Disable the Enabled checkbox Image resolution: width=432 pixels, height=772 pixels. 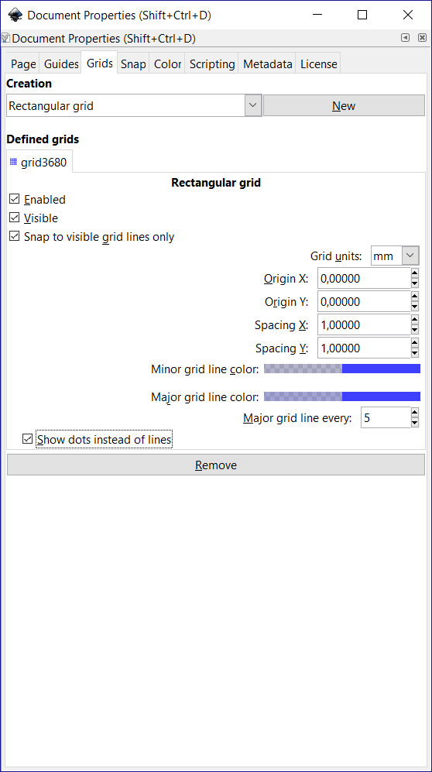[x=14, y=200]
